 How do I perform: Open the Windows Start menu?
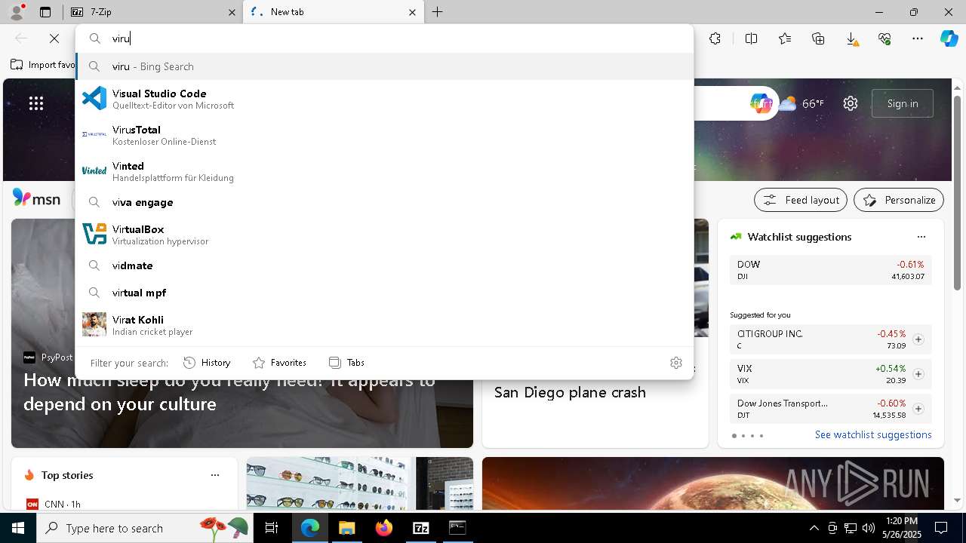[18, 528]
